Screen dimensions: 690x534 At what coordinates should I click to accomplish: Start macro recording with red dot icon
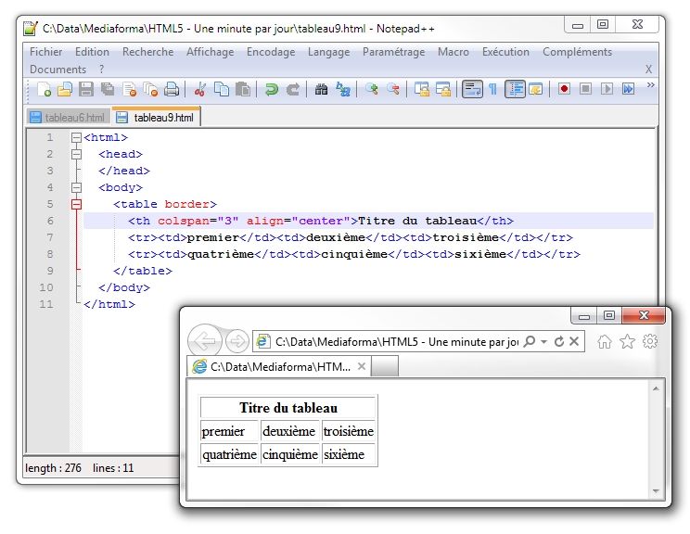tap(564, 90)
